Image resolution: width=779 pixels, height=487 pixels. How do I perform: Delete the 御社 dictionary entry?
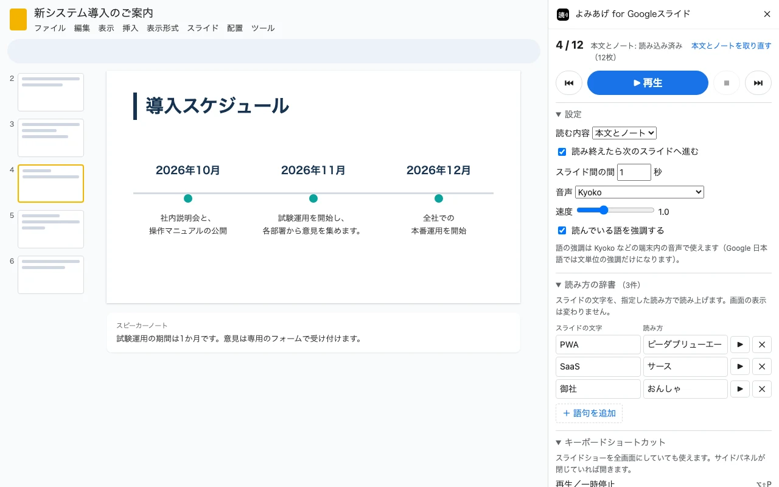pyautogui.click(x=762, y=388)
